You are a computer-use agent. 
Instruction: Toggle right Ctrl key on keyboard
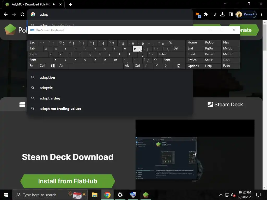(138, 66)
